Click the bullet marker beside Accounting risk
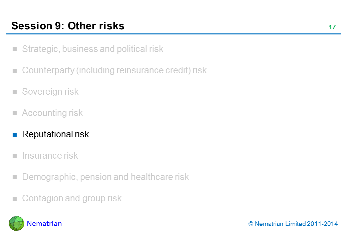Screen dimensions: 347x240 point(15,113)
